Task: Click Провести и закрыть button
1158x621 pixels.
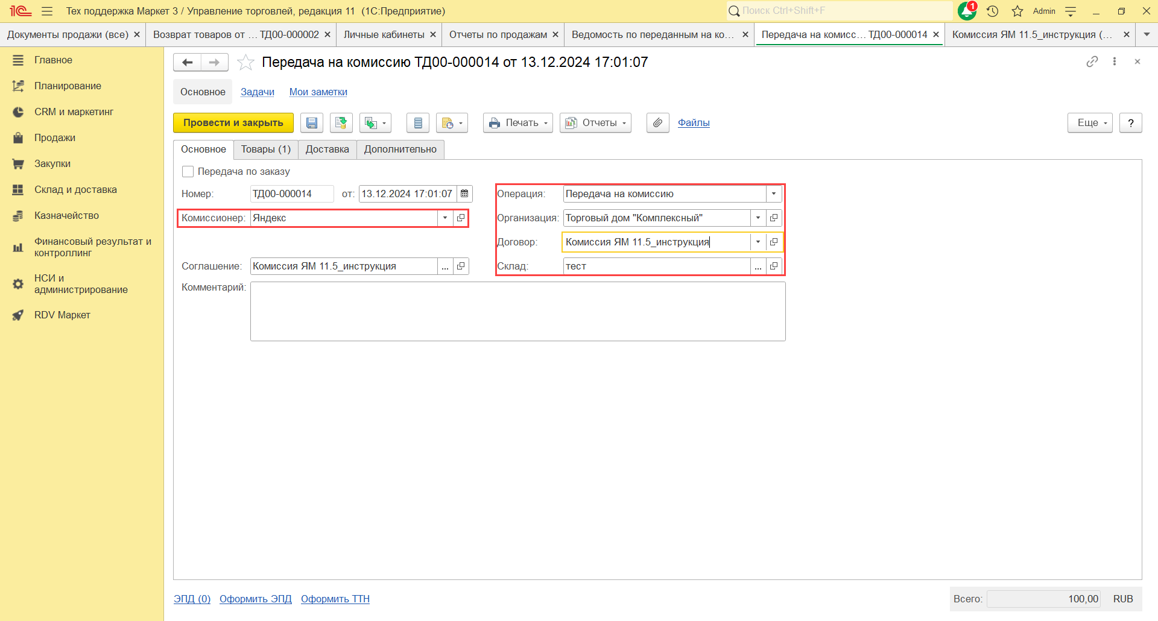Action: (233, 123)
